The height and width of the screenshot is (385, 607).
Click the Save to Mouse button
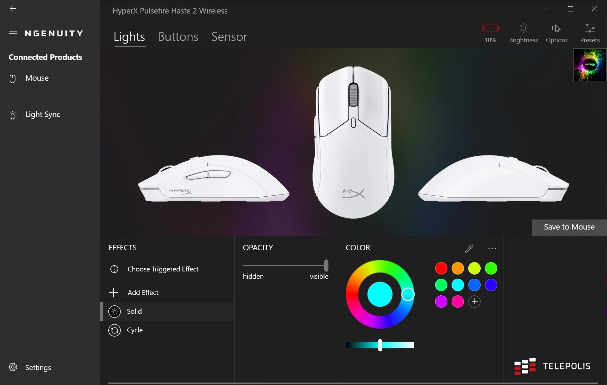click(569, 227)
